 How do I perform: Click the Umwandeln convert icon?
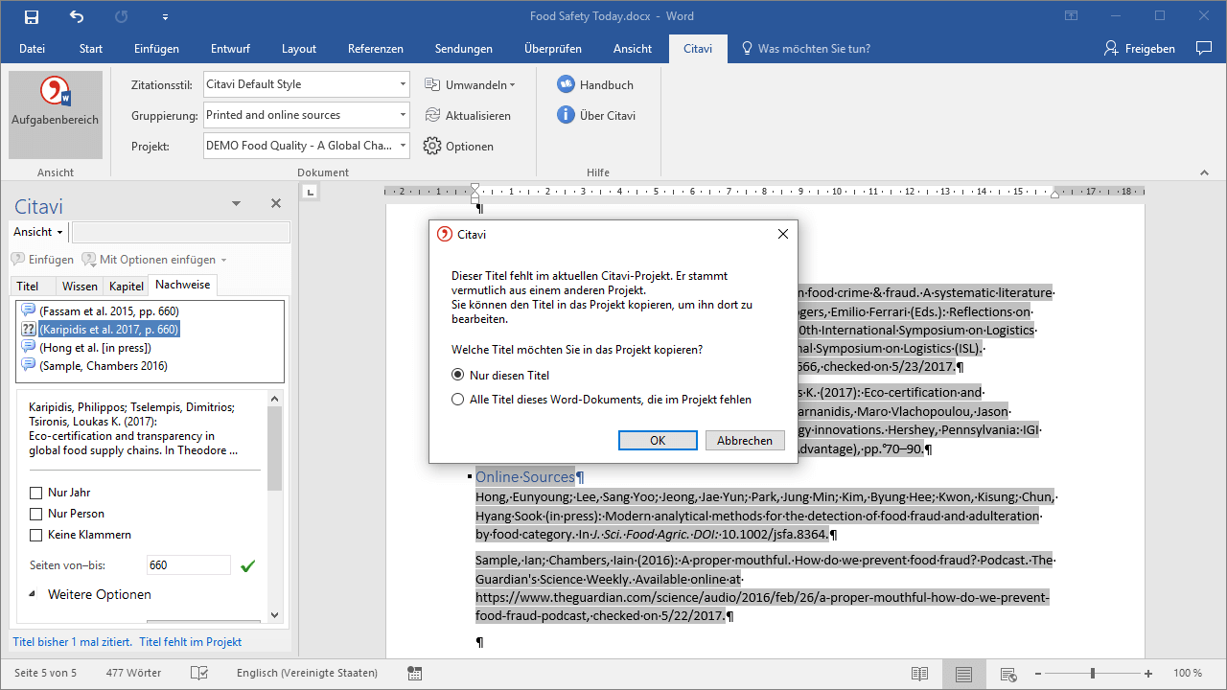tap(432, 84)
